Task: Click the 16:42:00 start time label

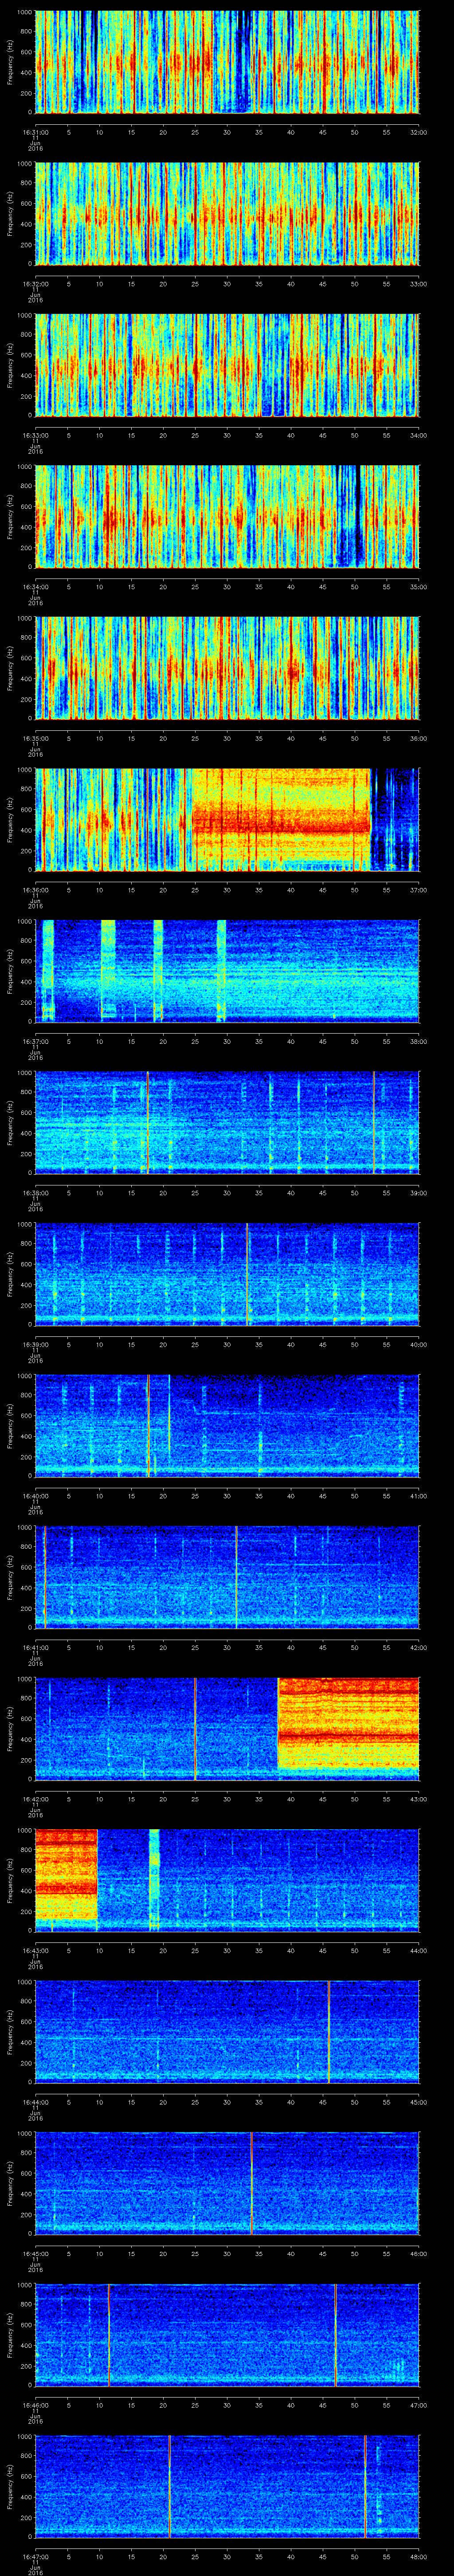Action: (36, 1799)
